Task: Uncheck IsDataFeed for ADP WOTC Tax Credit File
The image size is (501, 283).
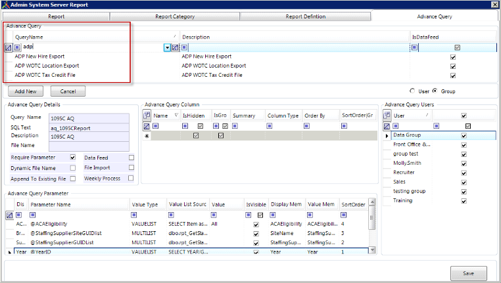Action: (453, 76)
